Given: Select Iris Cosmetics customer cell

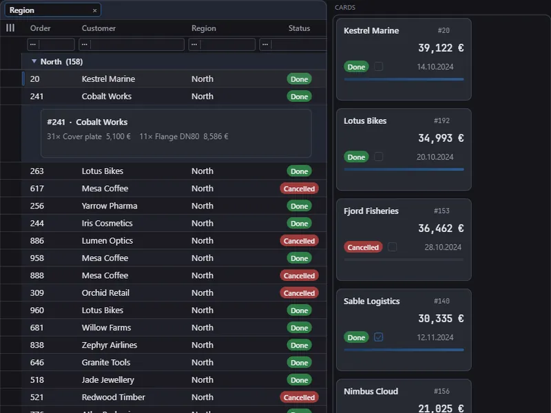Looking at the screenshot, I should [107, 223].
